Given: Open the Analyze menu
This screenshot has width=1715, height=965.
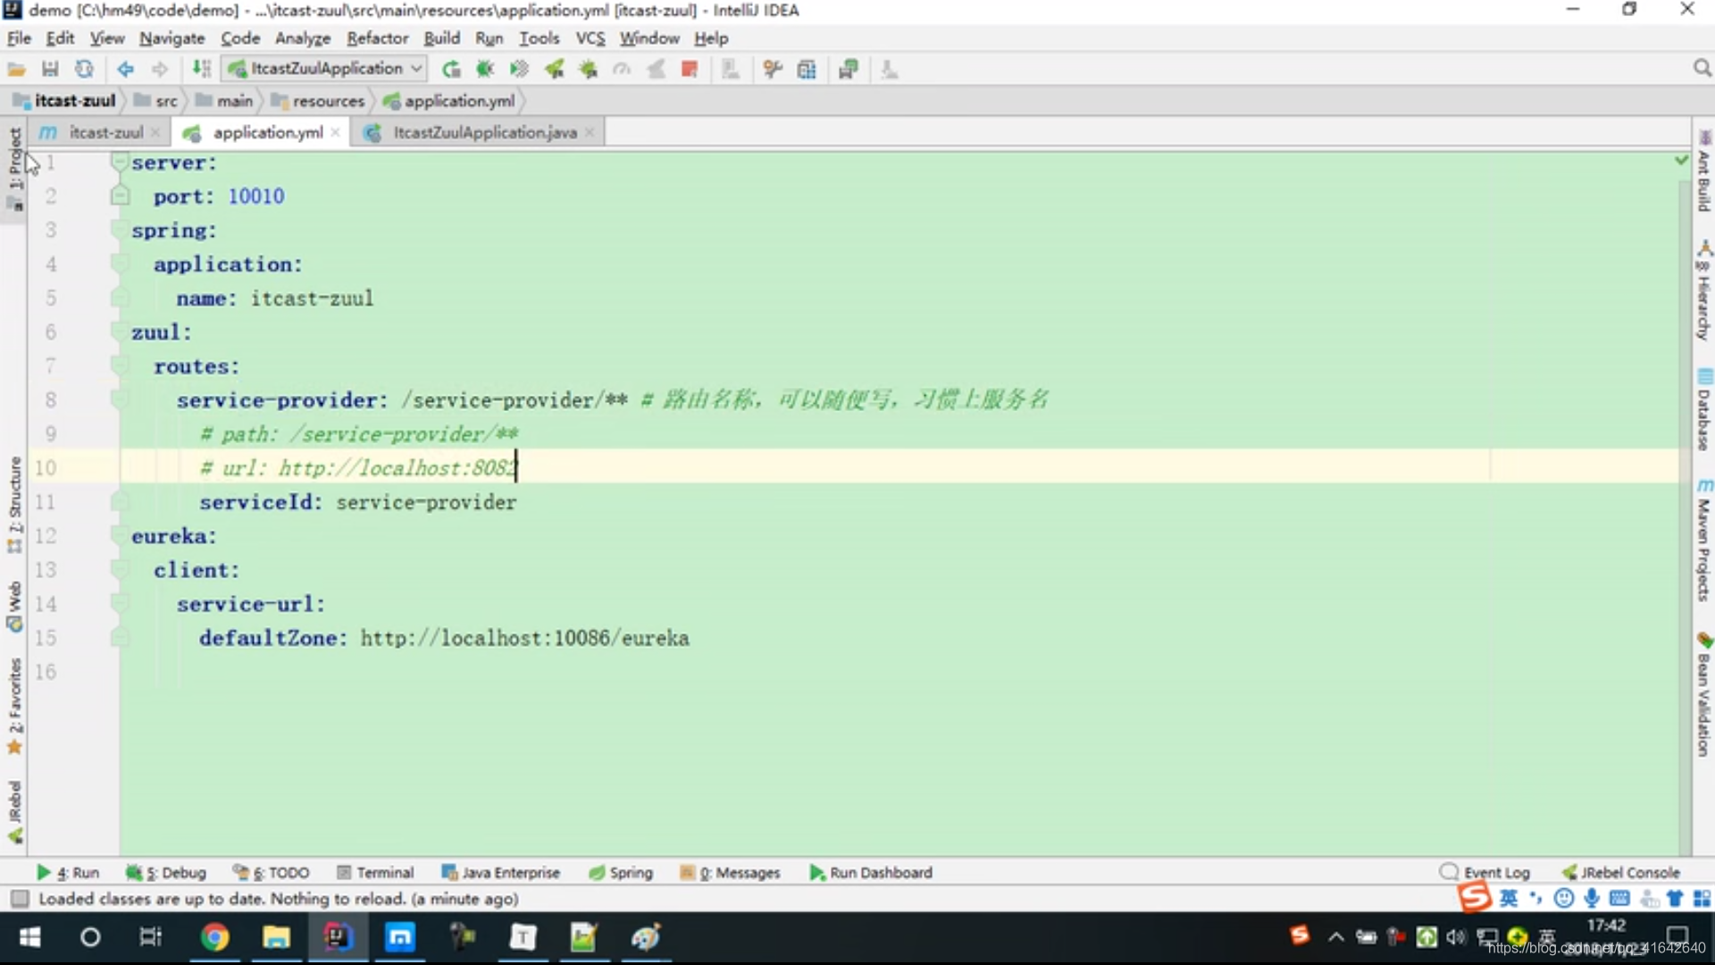Looking at the screenshot, I should tap(303, 38).
